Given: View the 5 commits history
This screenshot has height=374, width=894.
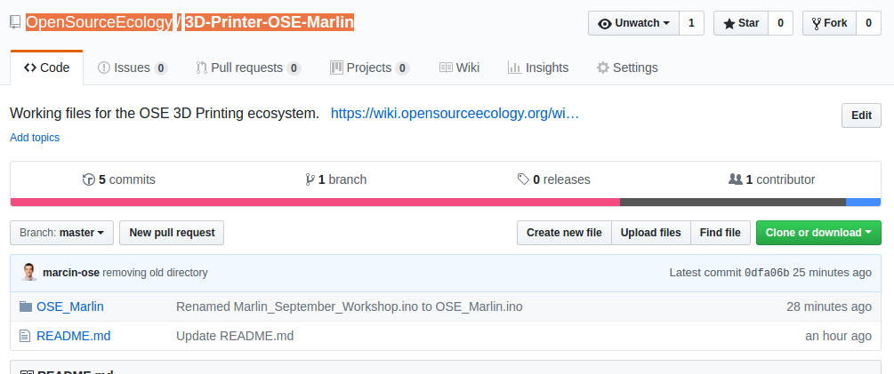Looking at the screenshot, I should (118, 179).
